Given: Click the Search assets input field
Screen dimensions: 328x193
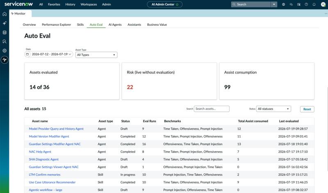Looking at the screenshot, I should tap(212, 109).
